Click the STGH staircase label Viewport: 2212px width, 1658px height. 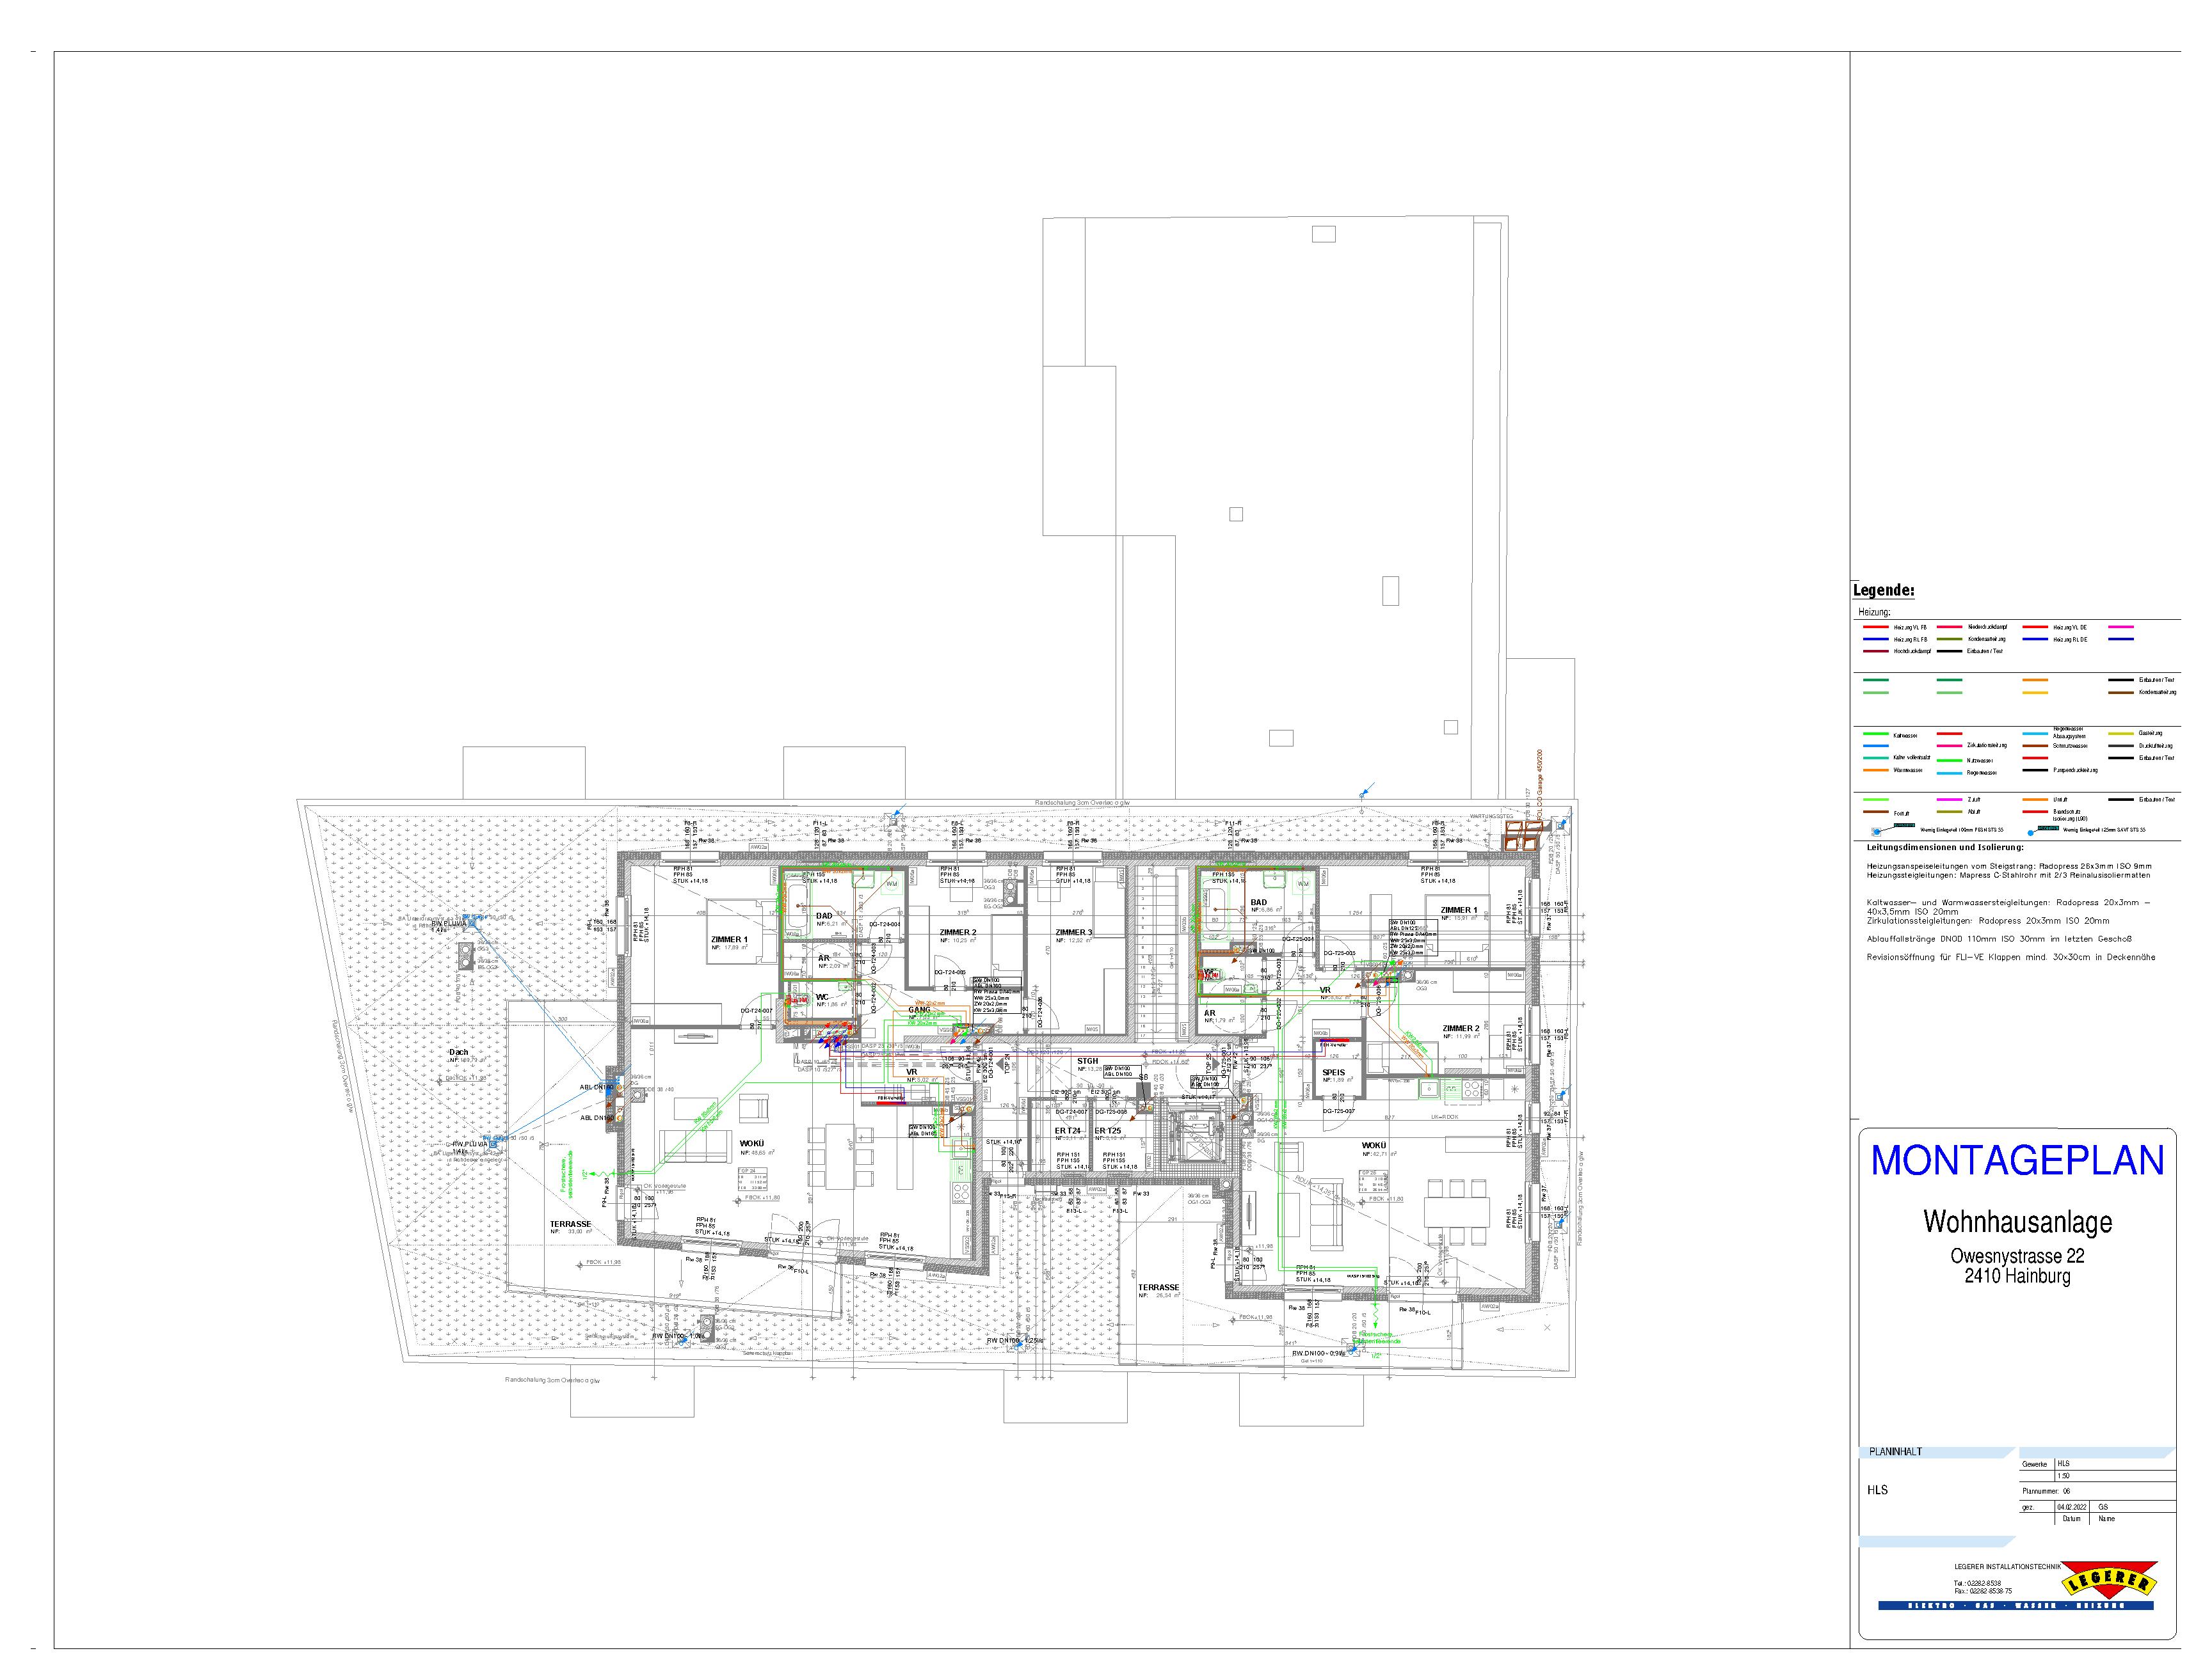point(1087,1061)
